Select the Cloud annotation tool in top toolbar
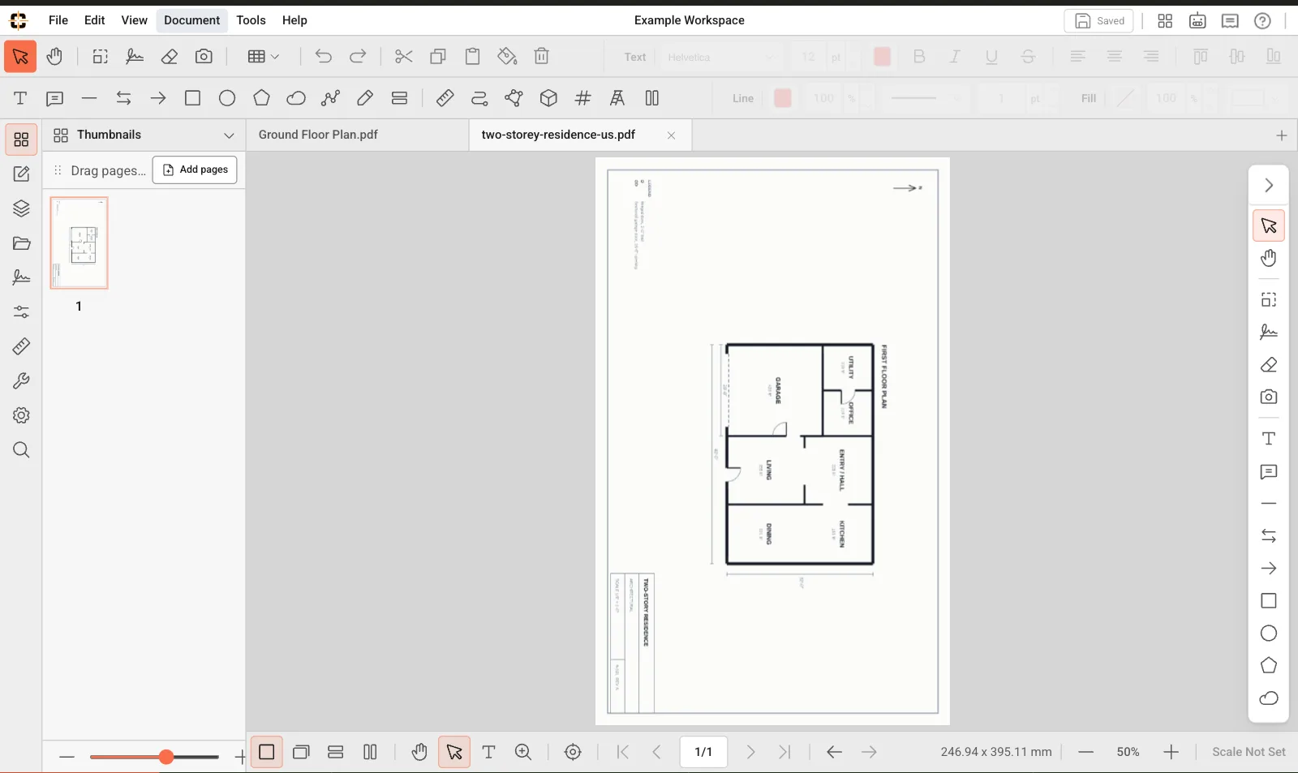Viewport: 1298px width, 773px height. (296, 98)
